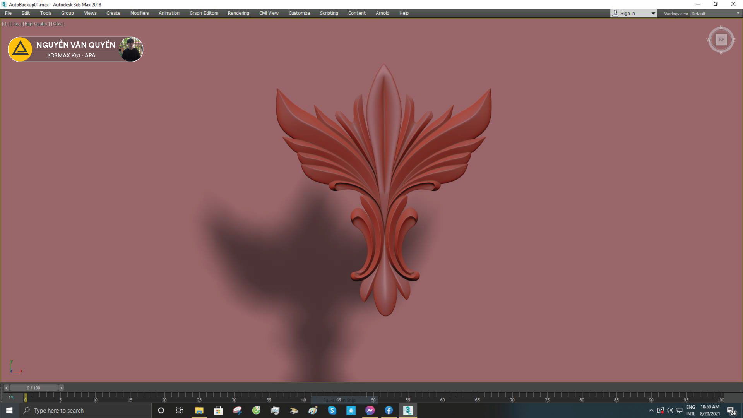Click time slider next frame arrow
This screenshot has width=743, height=418.
[x=61, y=388]
